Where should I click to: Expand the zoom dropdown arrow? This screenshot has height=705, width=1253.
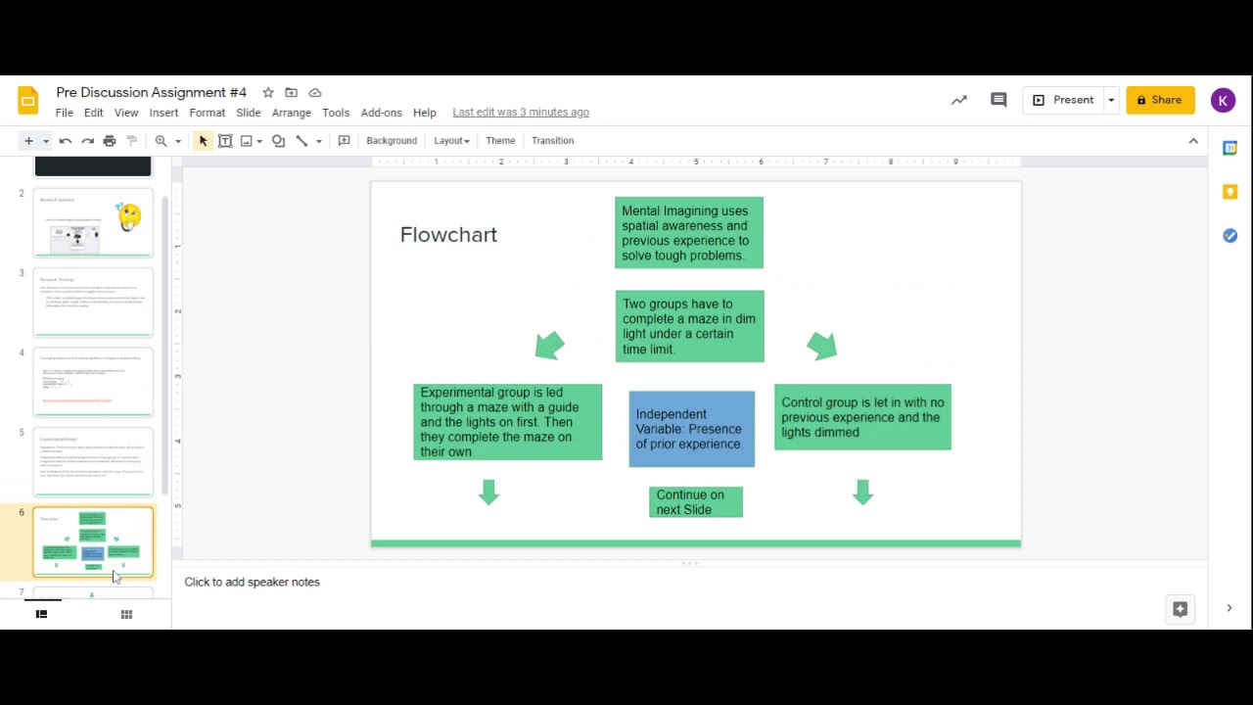(178, 142)
